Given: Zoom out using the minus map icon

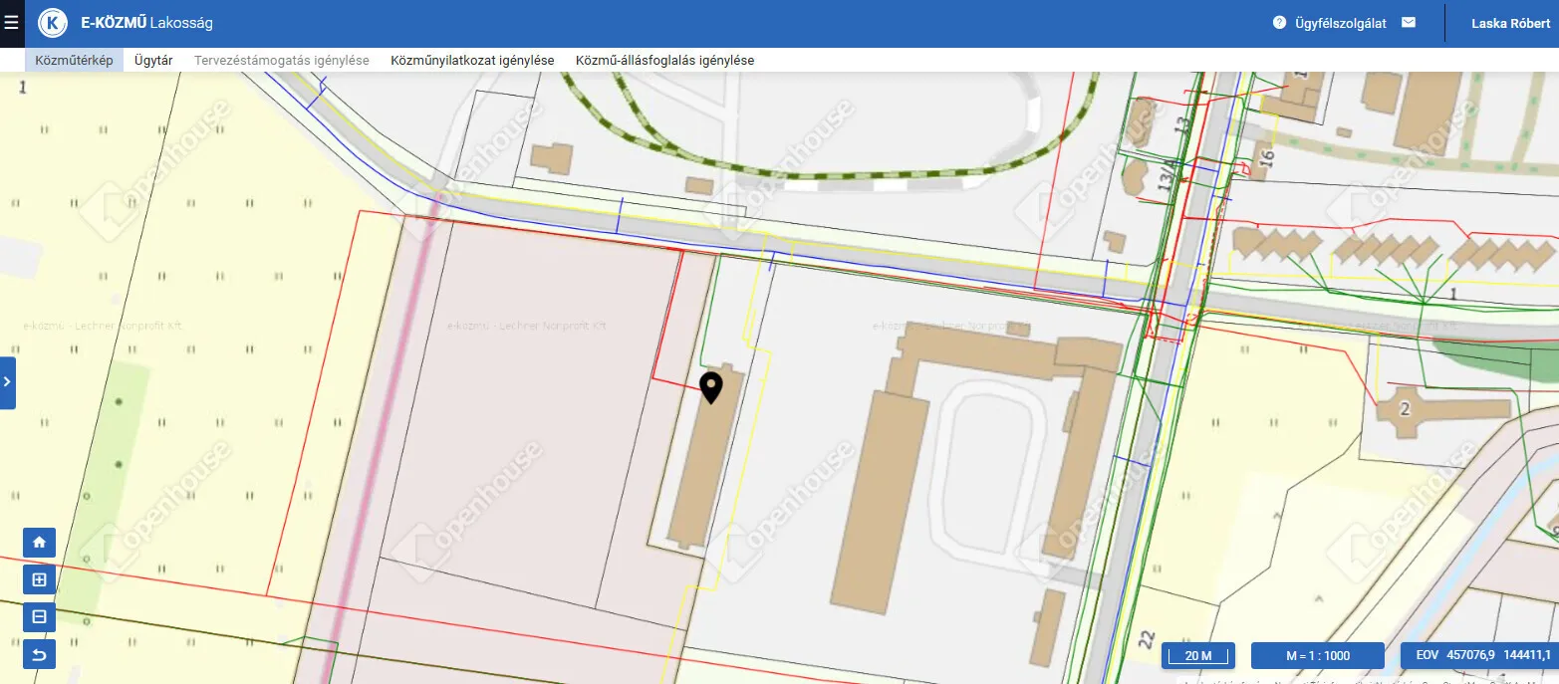Looking at the screenshot, I should tap(40, 617).
